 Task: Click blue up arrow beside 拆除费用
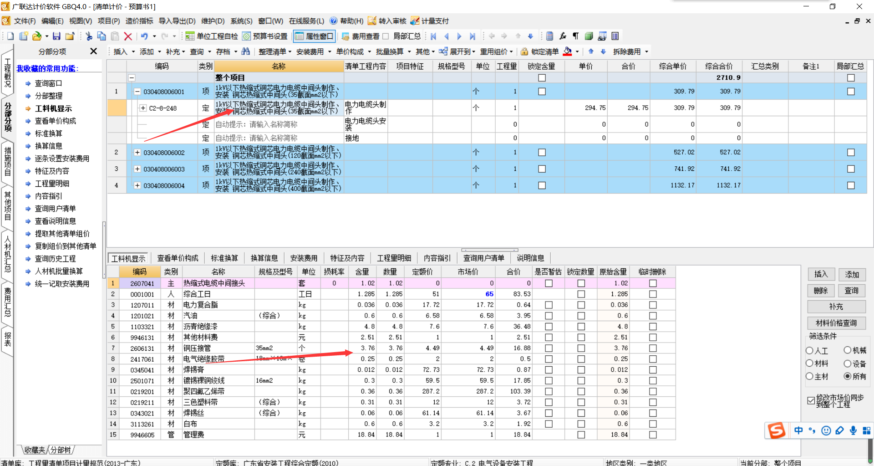click(x=591, y=51)
